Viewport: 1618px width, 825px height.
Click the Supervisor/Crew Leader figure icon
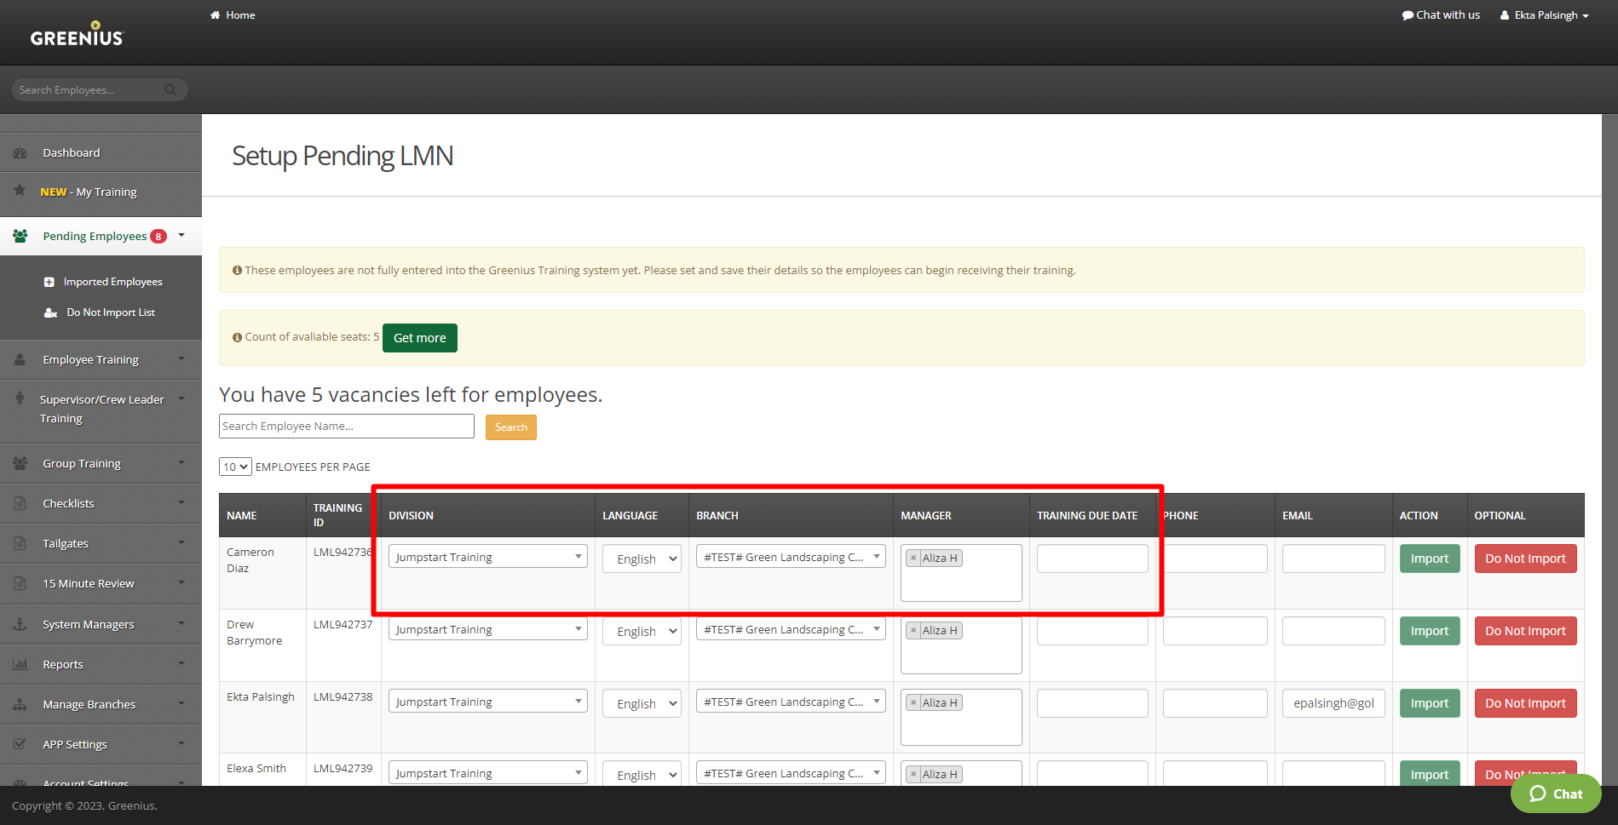pyautogui.click(x=20, y=398)
